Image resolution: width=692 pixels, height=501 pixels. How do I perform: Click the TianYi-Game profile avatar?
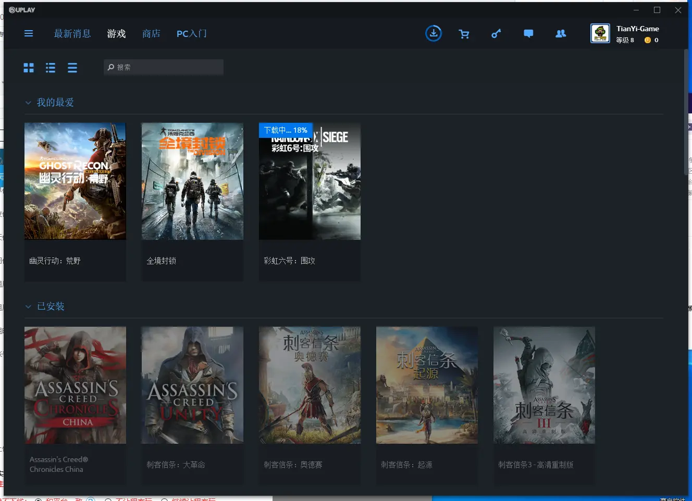[x=600, y=34]
